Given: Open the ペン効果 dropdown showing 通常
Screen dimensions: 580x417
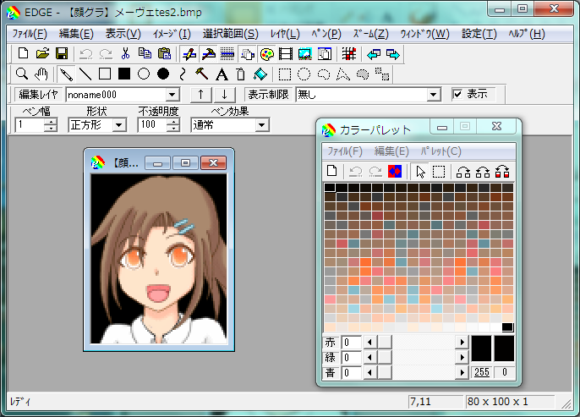Looking at the screenshot, I should pos(261,125).
